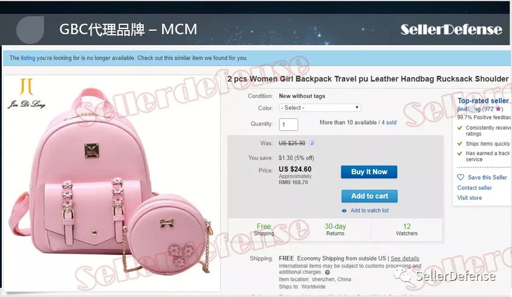Open the 4 sold link
The width and height of the screenshot is (512, 297).
389,122
